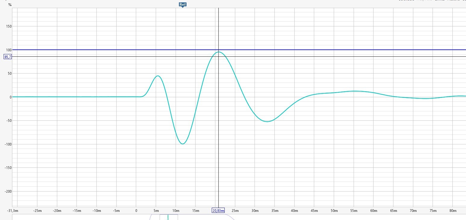Open the % y-axis unit selector
The width and height of the screenshot is (466, 220).
click(x=10, y=5)
